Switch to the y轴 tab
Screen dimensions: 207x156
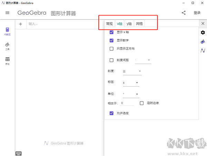[129, 24]
